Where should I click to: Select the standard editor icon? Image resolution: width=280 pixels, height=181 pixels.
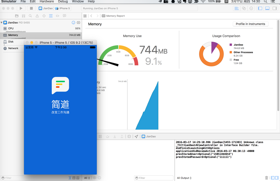point(237,8)
